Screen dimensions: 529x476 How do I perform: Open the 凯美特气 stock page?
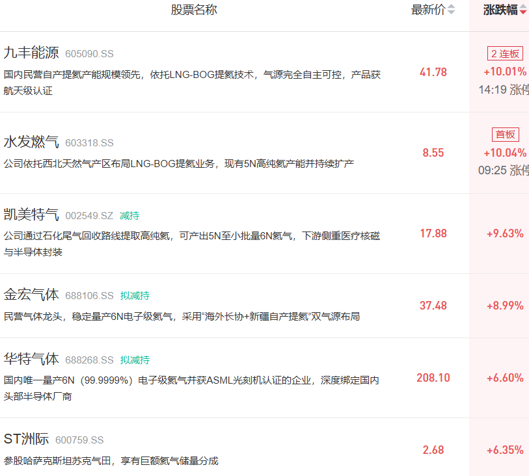(x=31, y=215)
